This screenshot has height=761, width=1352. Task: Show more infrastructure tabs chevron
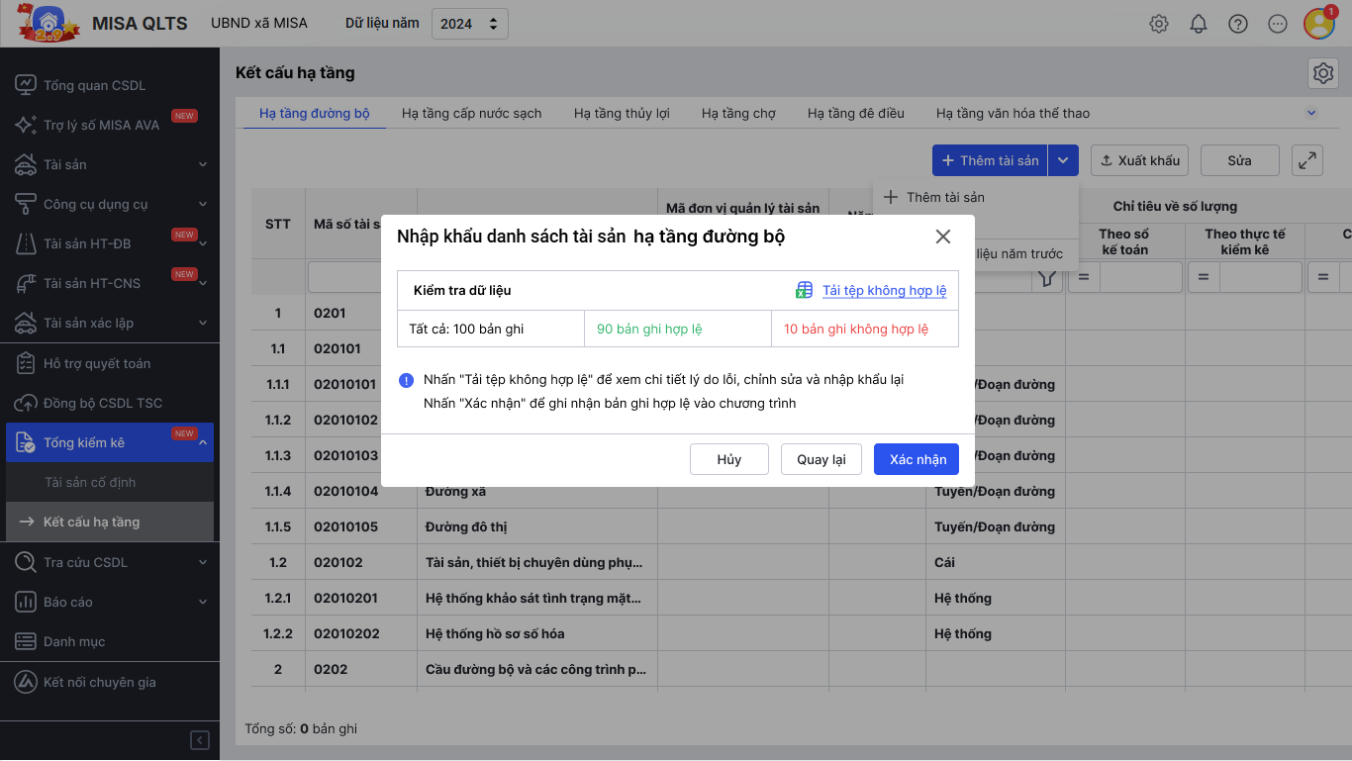(x=1311, y=113)
